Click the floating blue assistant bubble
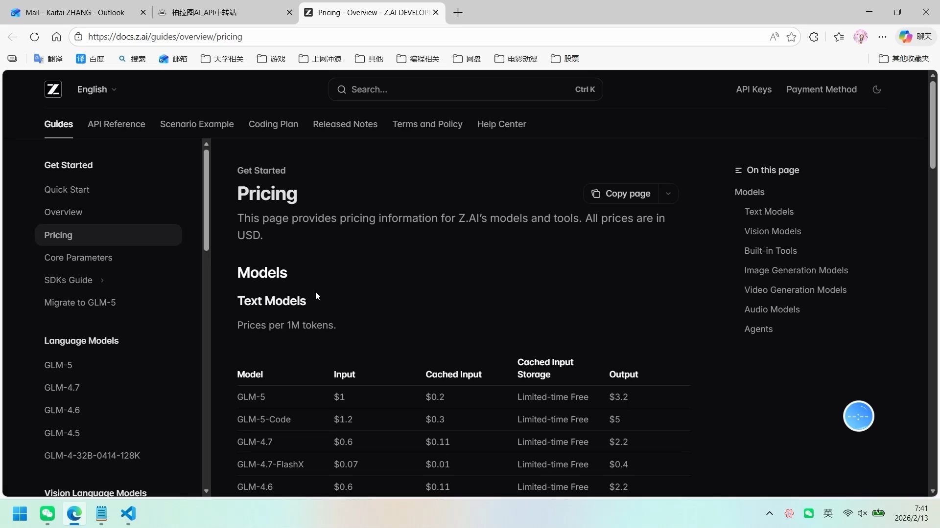The height and width of the screenshot is (528, 940). pyautogui.click(x=858, y=416)
